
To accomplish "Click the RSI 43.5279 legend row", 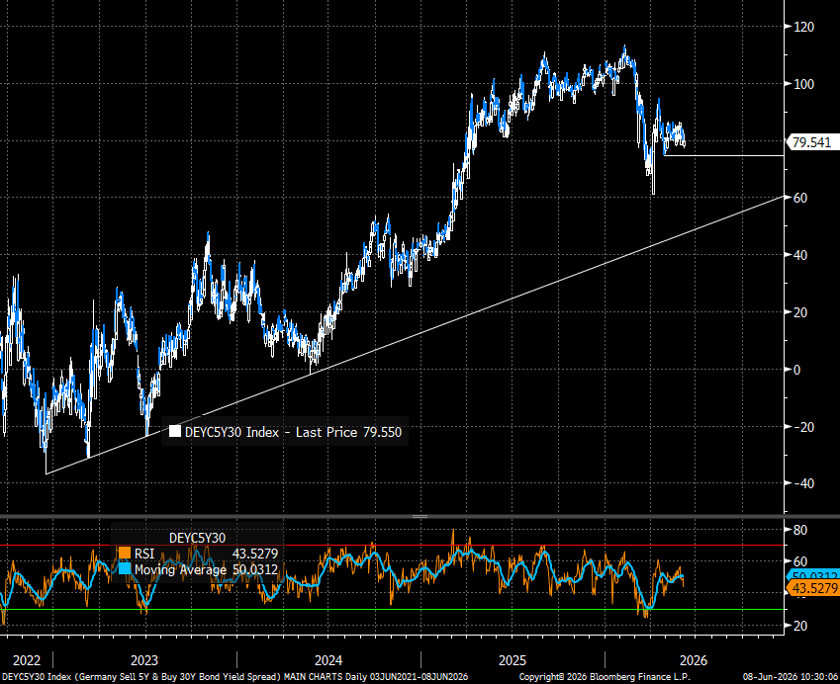I will tap(198, 554).
